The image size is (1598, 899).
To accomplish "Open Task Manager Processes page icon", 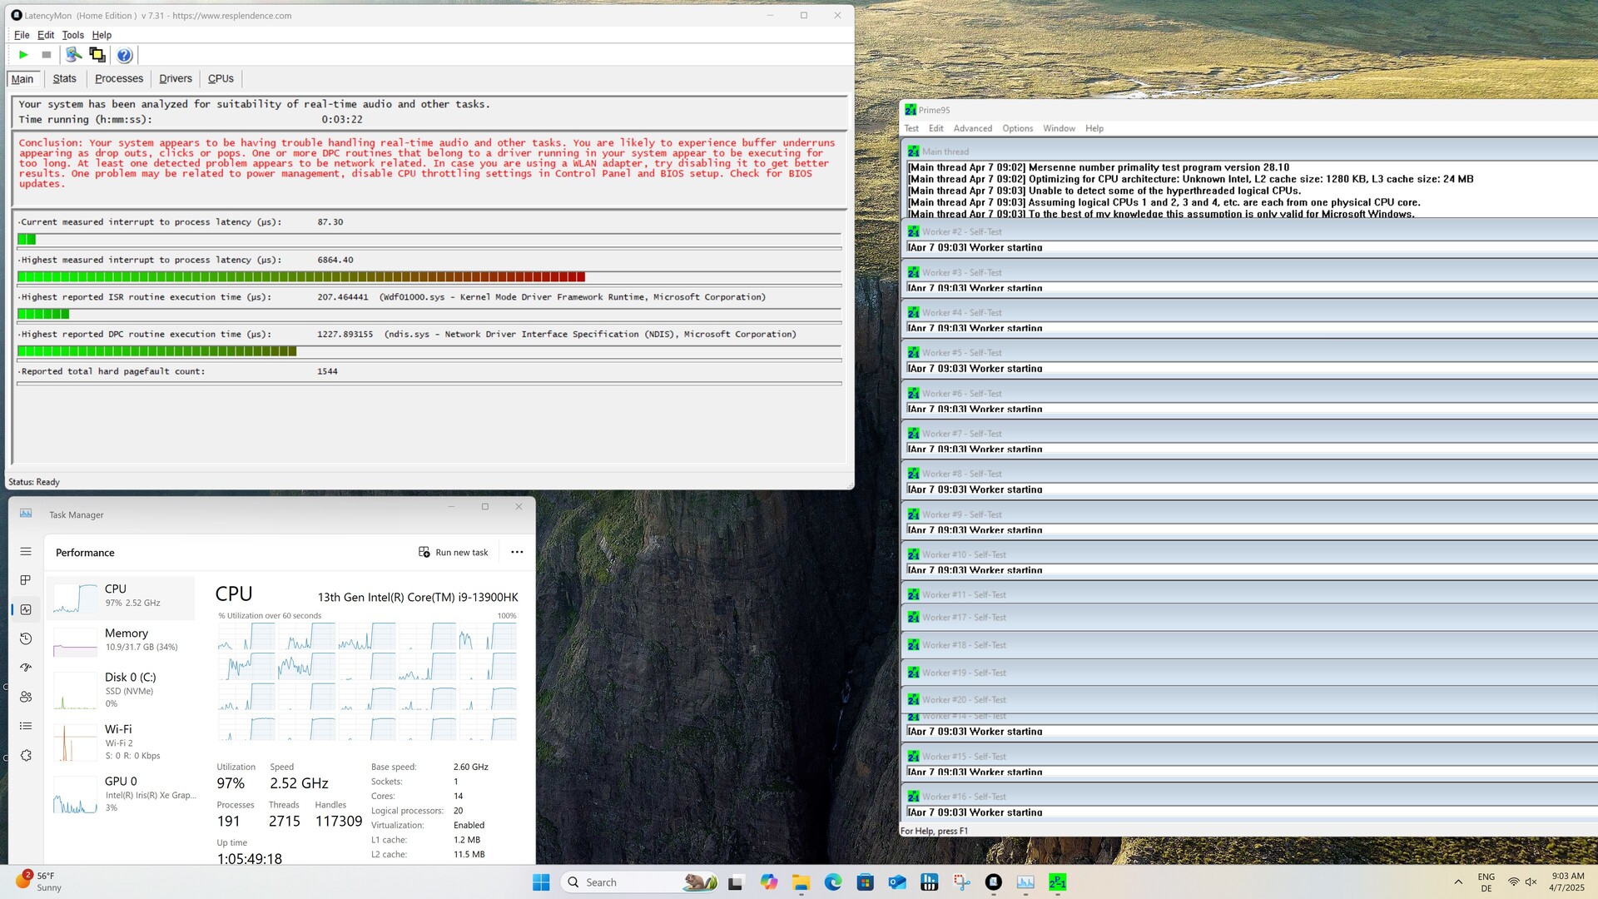I will 26,580.
